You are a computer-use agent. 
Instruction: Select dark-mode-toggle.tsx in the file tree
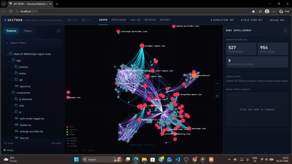(x=33, y=118)
